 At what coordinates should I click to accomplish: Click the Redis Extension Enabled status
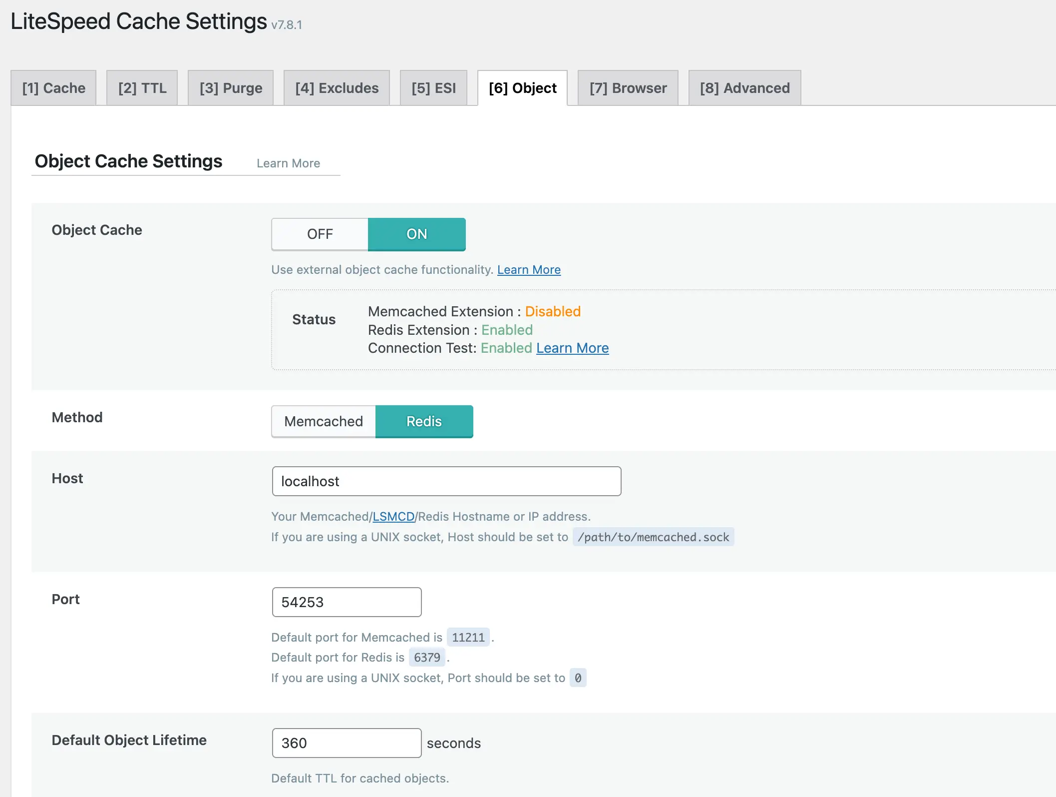pos(507,330)
